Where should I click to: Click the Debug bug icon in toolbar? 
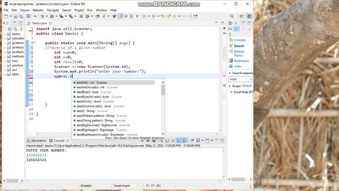tap(42, 16)
